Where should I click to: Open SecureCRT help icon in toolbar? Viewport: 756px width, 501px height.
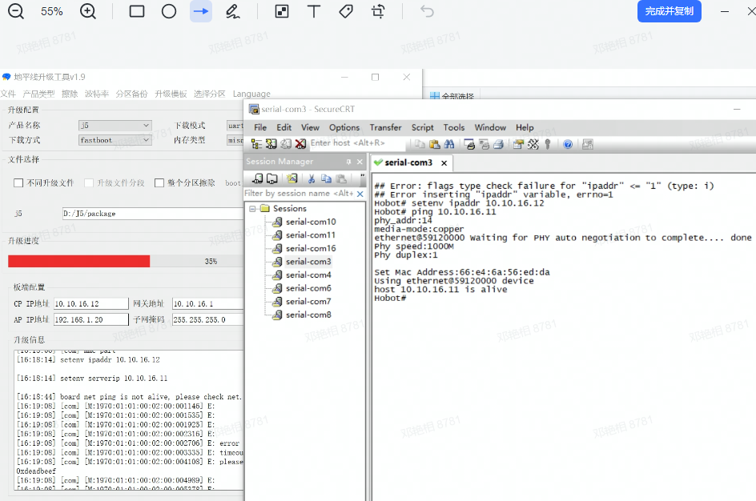(x=568, y=144)
